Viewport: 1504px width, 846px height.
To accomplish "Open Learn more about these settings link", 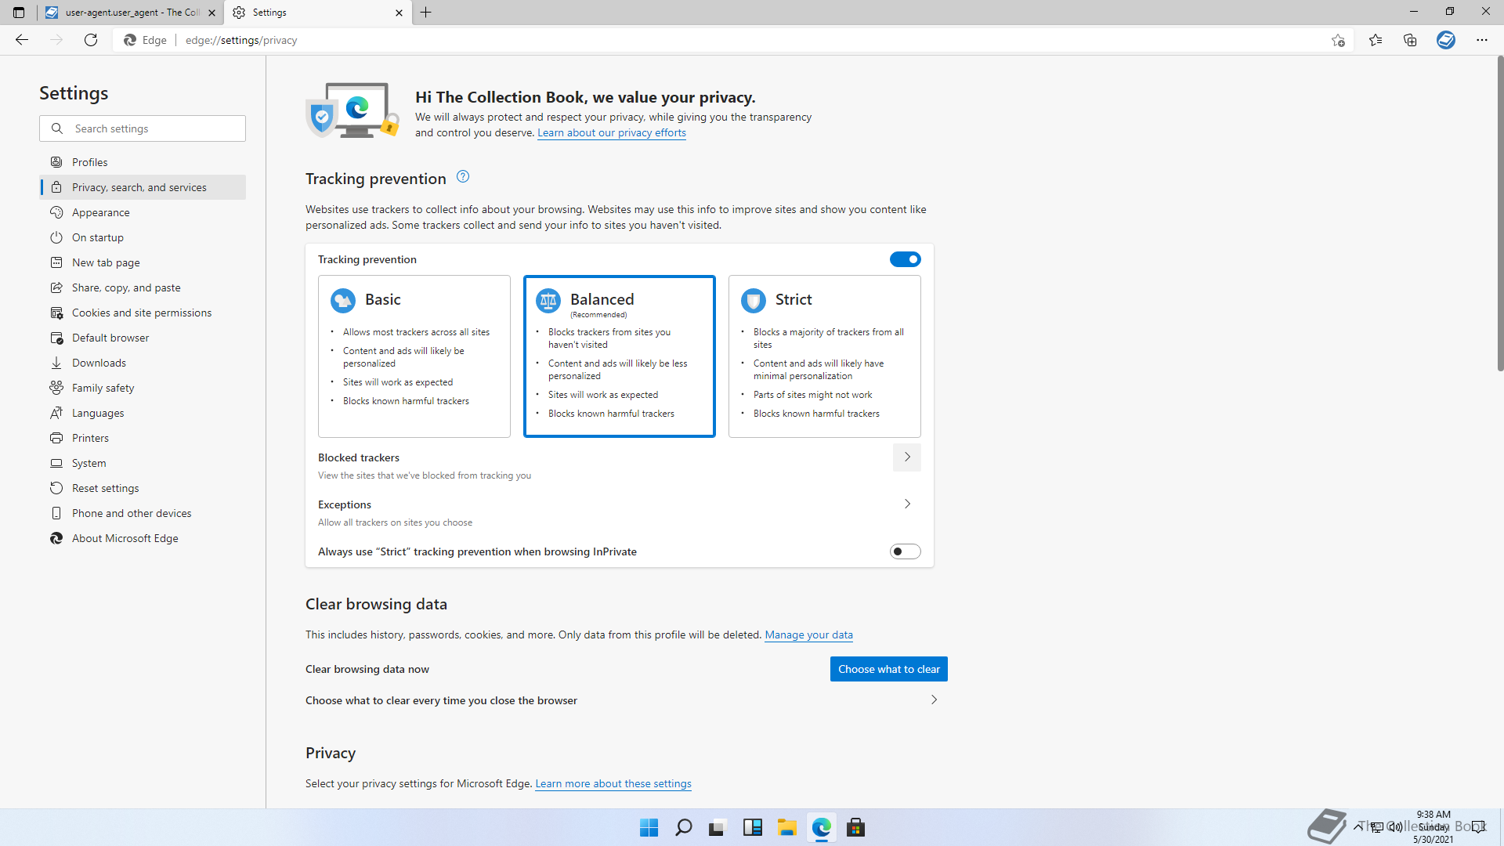I will tap(613, 784).
